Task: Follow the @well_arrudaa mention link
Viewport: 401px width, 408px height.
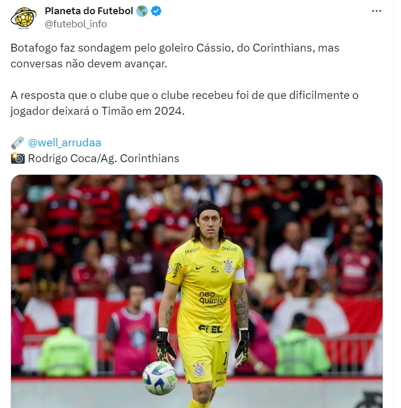Action: tap(65, 143)
